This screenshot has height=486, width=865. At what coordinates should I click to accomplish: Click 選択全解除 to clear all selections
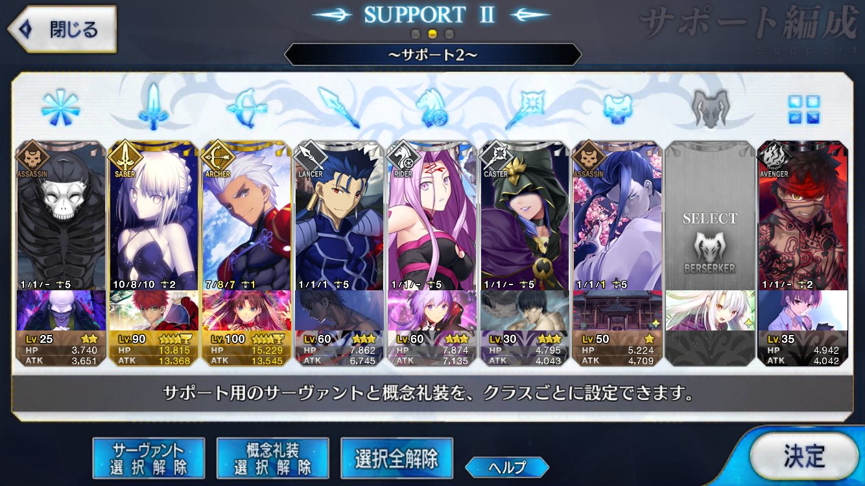(396, 458)
